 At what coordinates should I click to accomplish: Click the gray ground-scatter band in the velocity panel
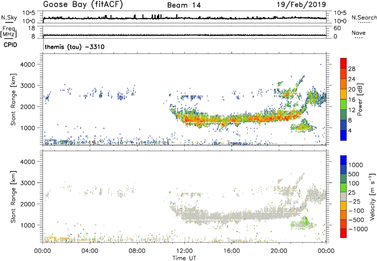pyautogui.click(x=240, y=215)
